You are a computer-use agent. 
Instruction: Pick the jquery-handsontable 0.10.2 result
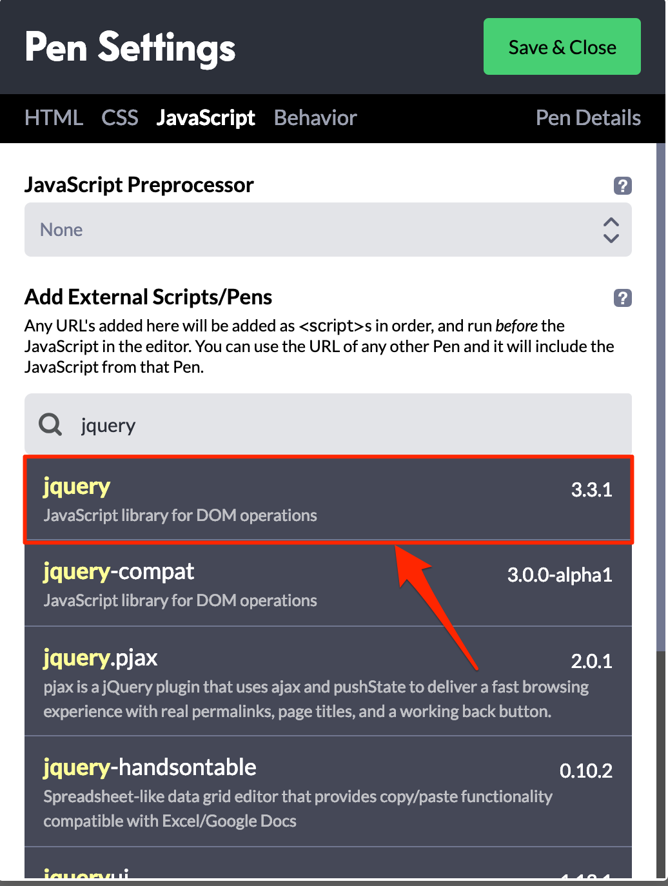click(328, 792)
